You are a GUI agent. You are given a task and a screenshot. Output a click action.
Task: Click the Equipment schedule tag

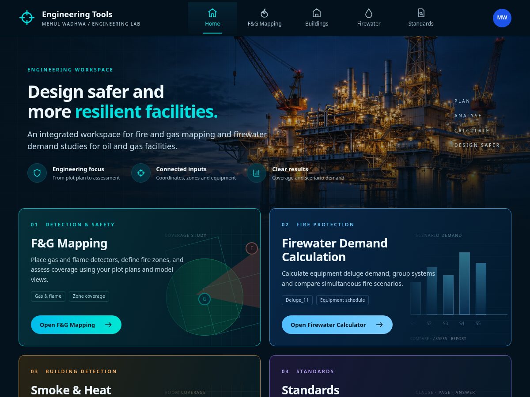pyautogui.click(x=342, y=300)
